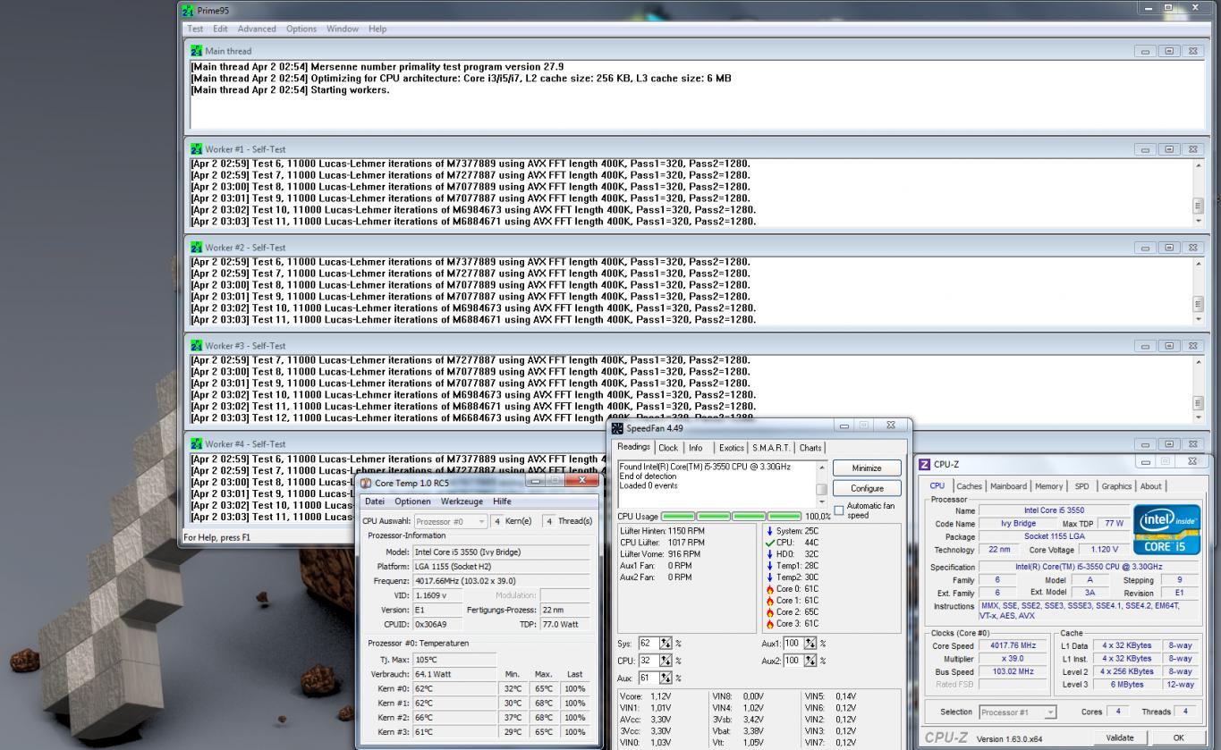Open the Window menu in Prime95
This screenshot has width=1221, height=750.
coord(343,29)
